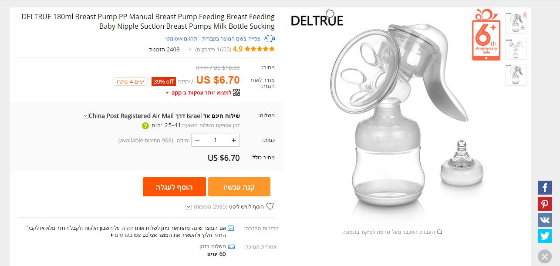Share product on Twitter
Image resolution: width=560 pixels, height=266 pixels.
pyautogui.click(x=544, y=236)
